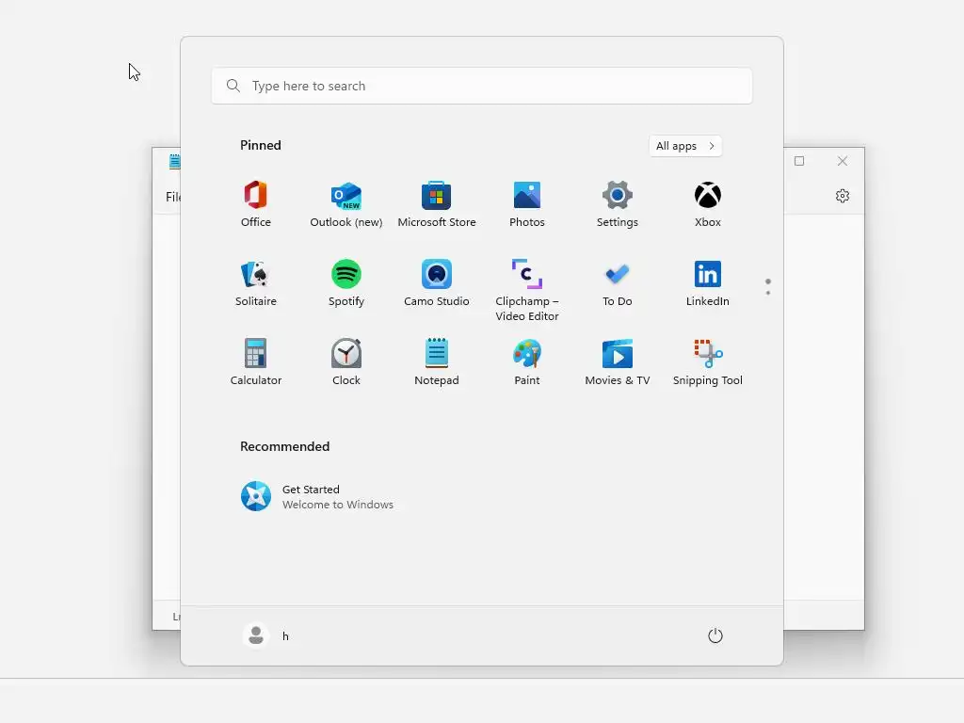Click the 'Pinned' section heading
964x723 pixels.
point(261,145)
